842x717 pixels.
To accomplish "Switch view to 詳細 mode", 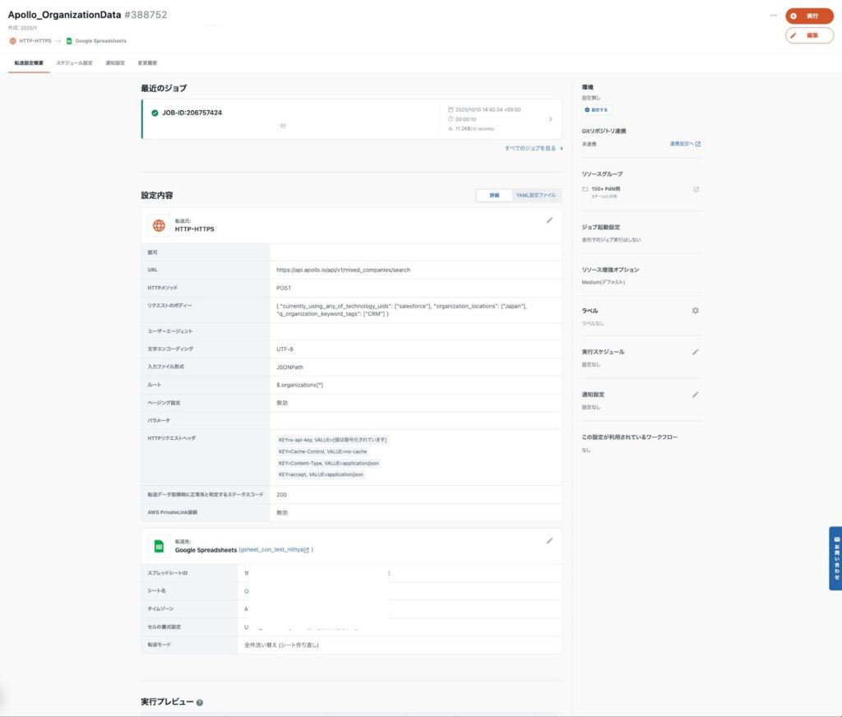I will (494, 196).
